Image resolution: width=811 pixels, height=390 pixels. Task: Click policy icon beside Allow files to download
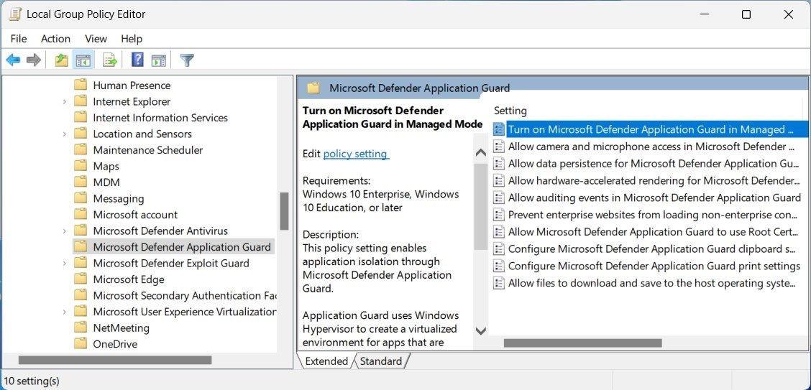[498, 282]
